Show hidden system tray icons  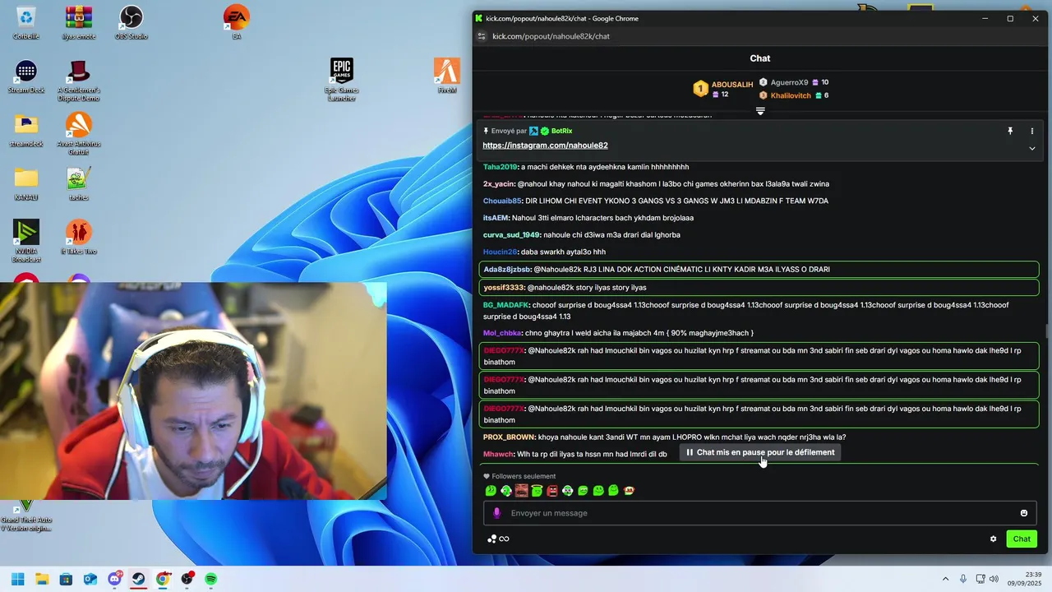tap(945, 579)
